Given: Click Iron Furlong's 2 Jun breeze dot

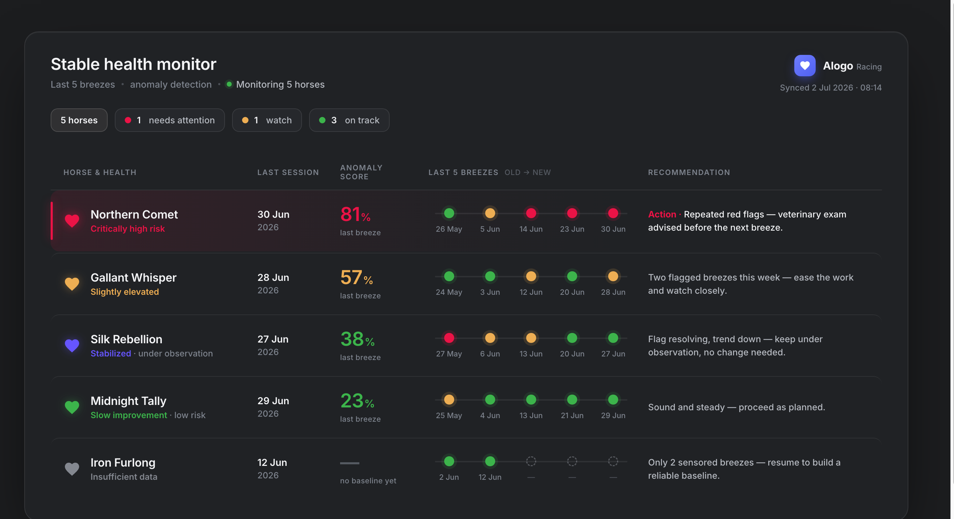Looking at the screenshot, I should click(x=449, y=461).
